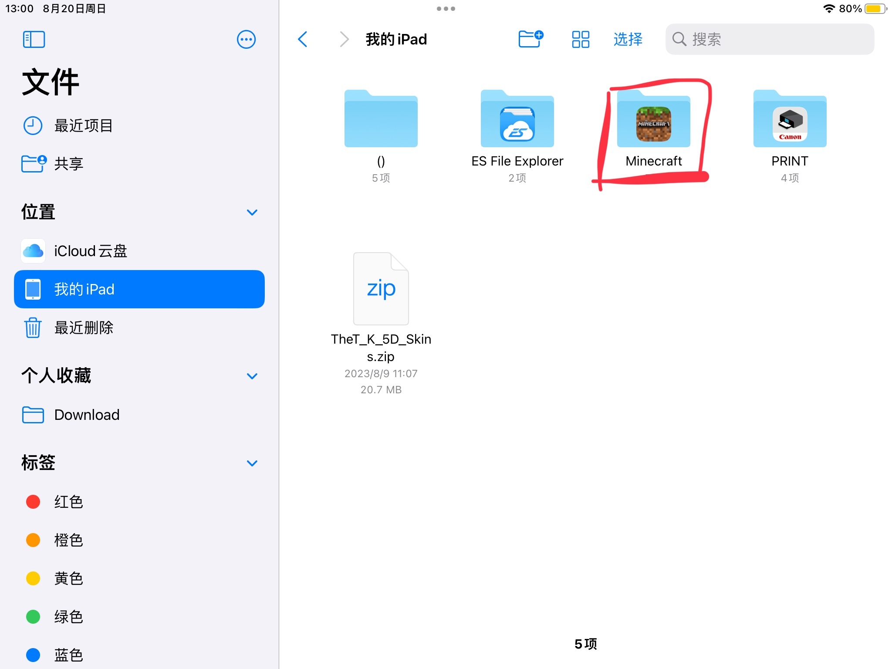Screen dimensions: 892x669
Task: Go back with the blue back chevron
Action: click(303, 39)
